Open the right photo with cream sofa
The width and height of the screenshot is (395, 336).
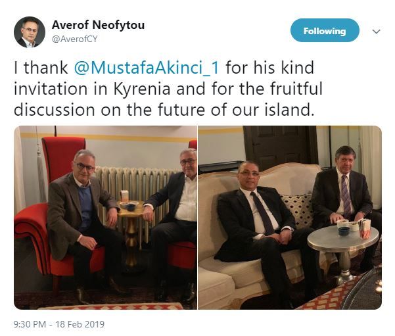pyautogui.click(x=290, y=218)
